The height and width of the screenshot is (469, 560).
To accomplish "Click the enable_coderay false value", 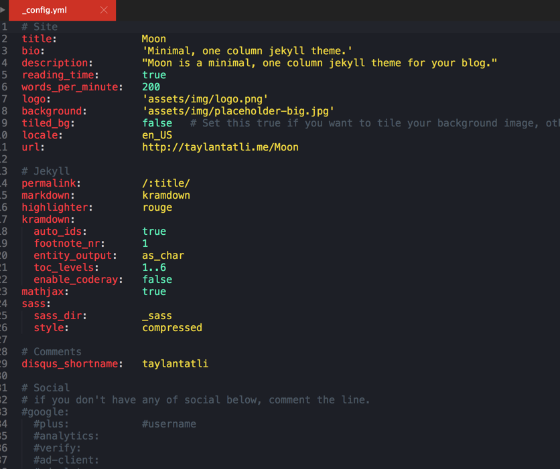I will (x=157, y=280).
